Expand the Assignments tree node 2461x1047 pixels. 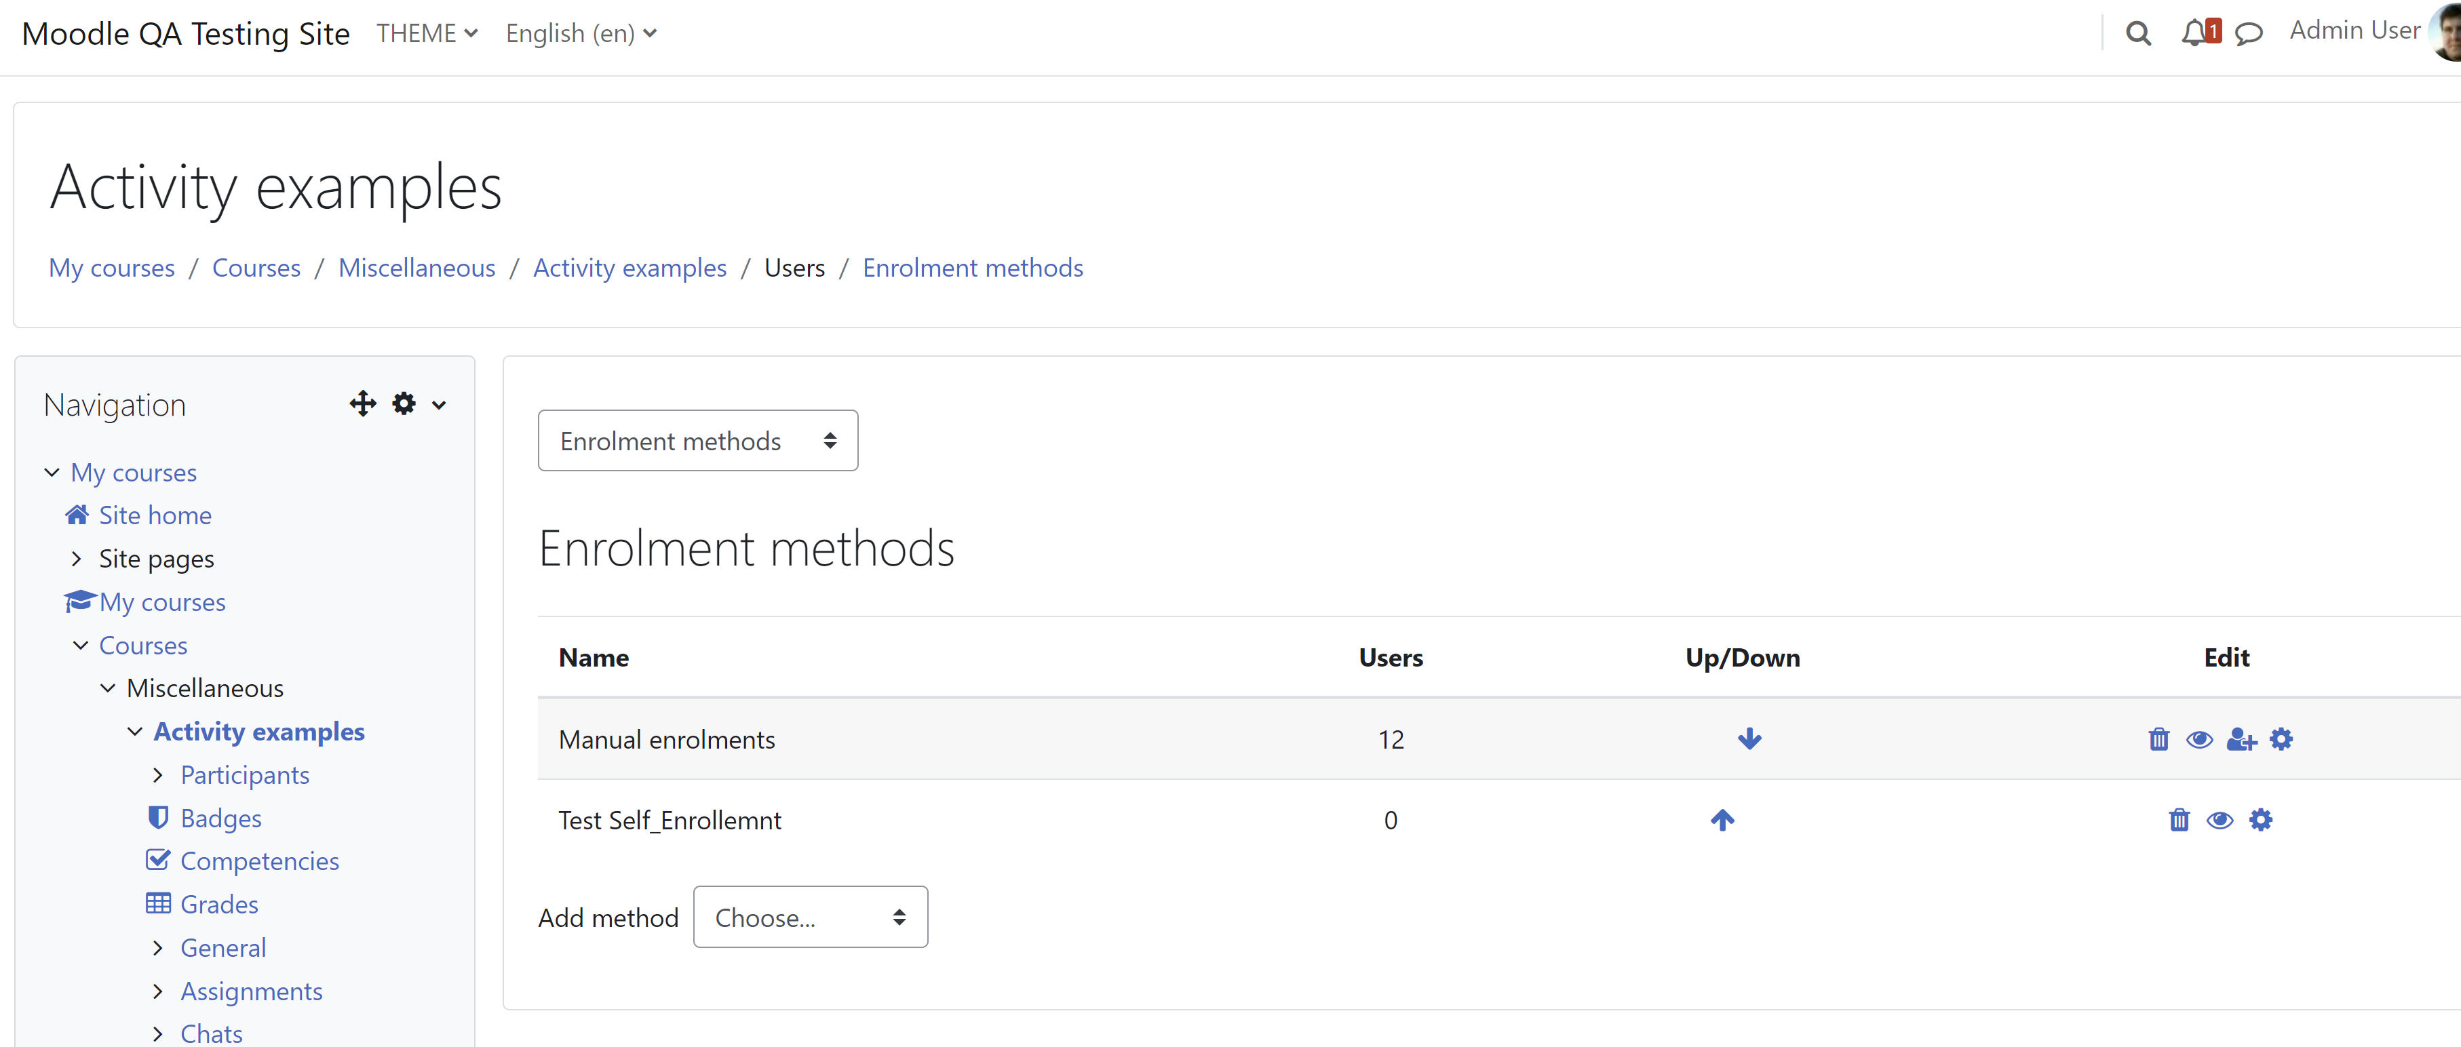pyautogui.click(x=159, y=991)
